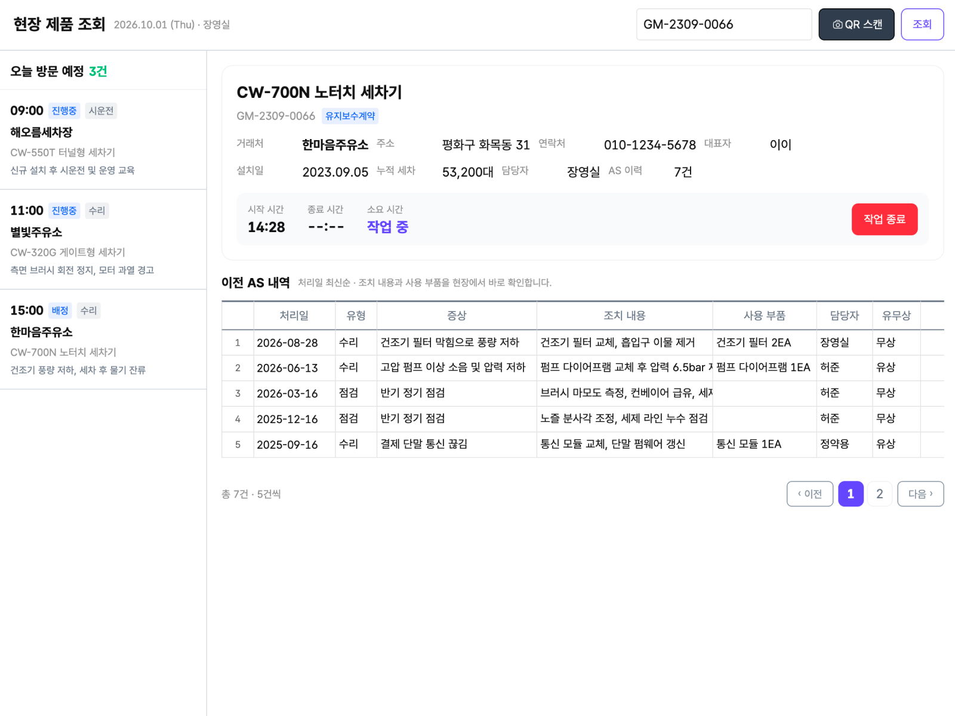Click the 오늘 방문 예정 3건 heading
Viewport: 955px width, 716px height.
[x=58, y=72]
